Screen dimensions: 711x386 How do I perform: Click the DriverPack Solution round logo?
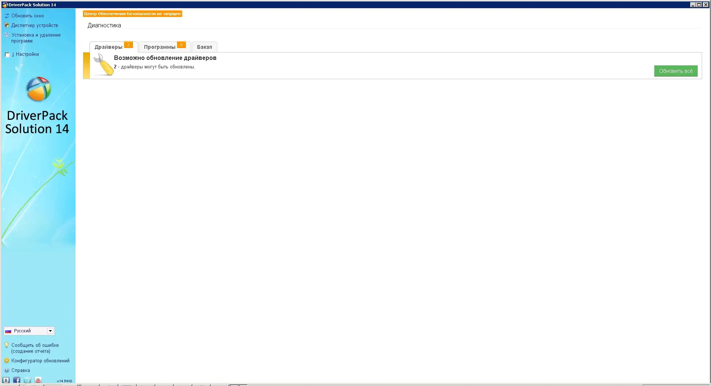coord(39,89)
